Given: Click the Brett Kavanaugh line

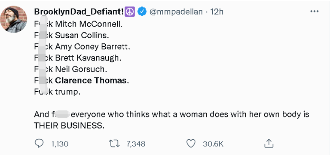Looking at the screenshot, I should point(78,58).
